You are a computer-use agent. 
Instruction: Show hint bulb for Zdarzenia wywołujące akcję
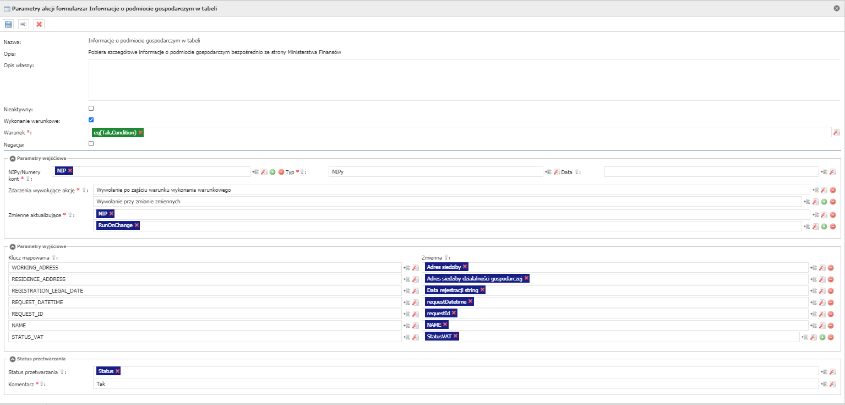84,190
